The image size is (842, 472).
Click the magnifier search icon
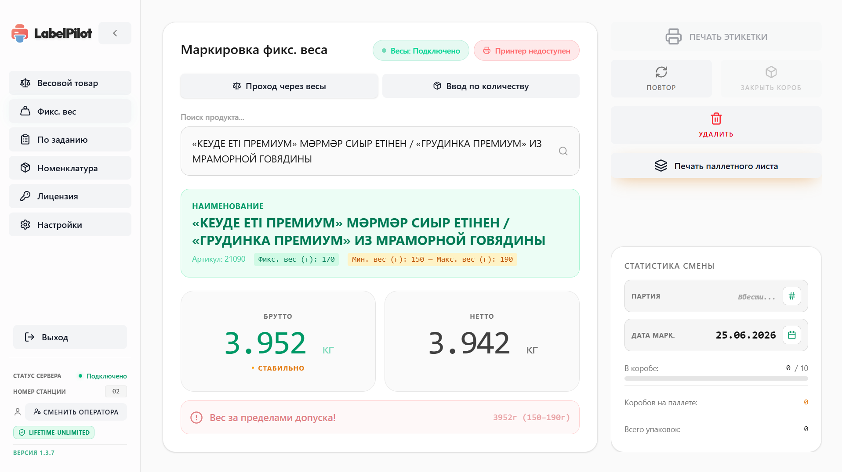point(563,151)
